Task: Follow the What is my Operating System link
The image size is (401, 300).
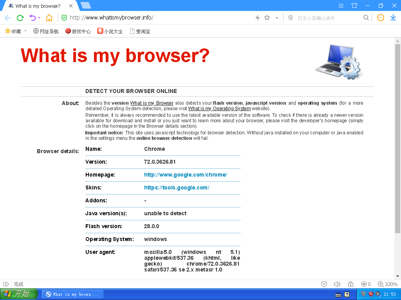Action: coord(219,109)
